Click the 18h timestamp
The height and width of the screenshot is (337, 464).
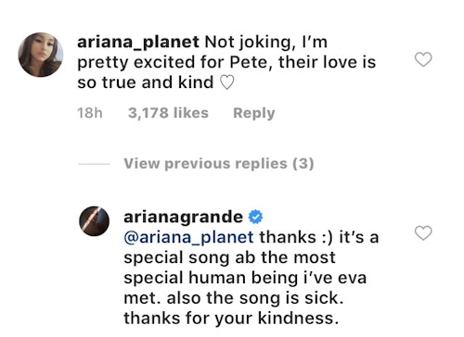coord(90,113)
